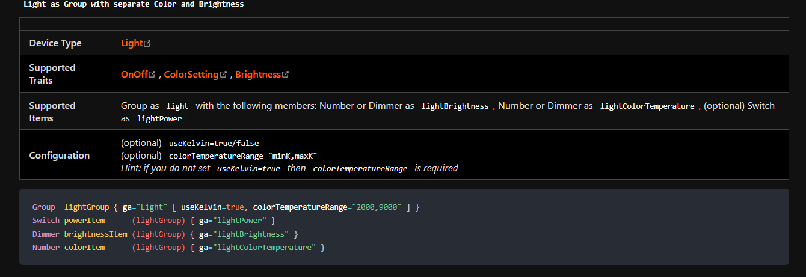
Task: Follow the ColorSetting trait link
Action: (x=191, y=75)
